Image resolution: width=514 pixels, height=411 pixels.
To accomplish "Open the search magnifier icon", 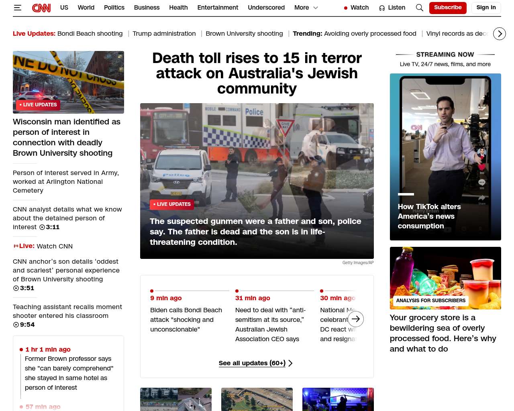I will pos(420,8).
